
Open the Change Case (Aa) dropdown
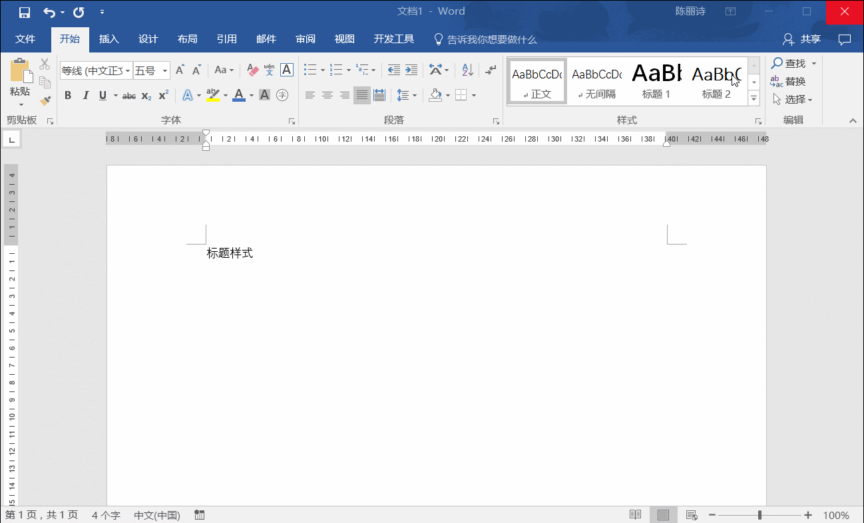click(x=224, y=70)
